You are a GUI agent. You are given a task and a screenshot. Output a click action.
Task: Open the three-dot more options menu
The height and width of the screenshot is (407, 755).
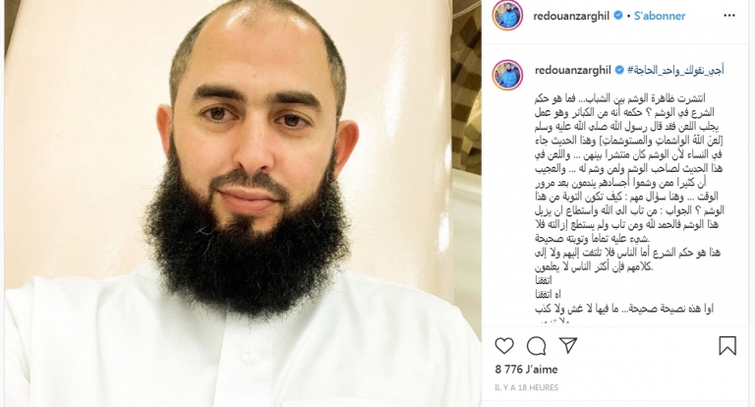[x=729, y=16]
